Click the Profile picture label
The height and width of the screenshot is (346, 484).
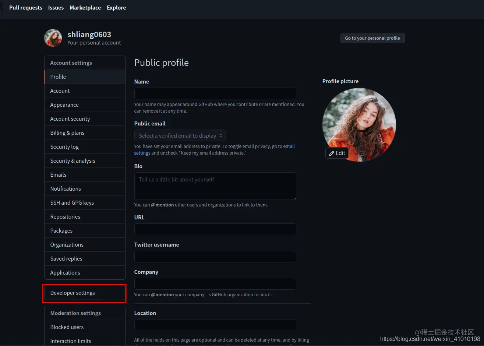[x=340, y=81]
